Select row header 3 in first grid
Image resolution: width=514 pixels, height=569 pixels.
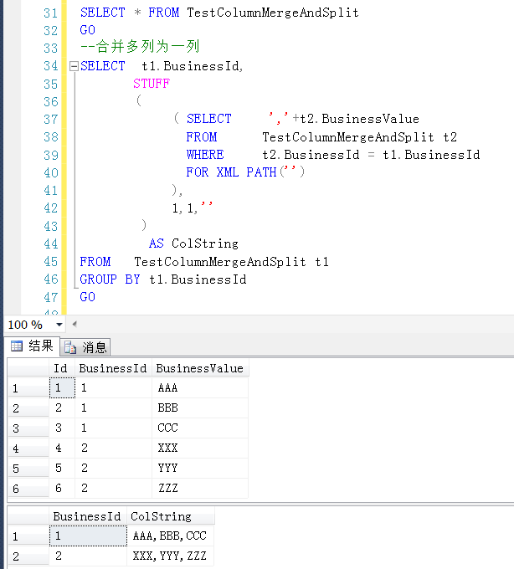28,428
